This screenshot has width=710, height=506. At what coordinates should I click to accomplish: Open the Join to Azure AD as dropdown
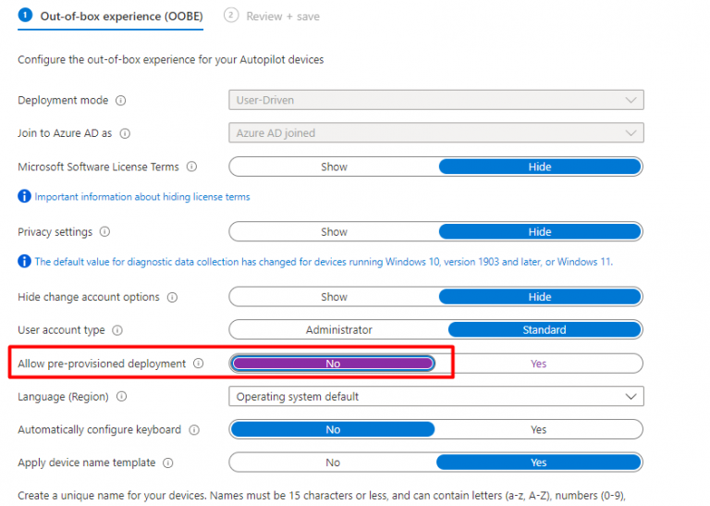pos(436,133)
